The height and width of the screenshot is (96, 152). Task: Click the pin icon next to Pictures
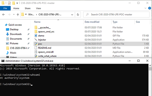[28, 43]
